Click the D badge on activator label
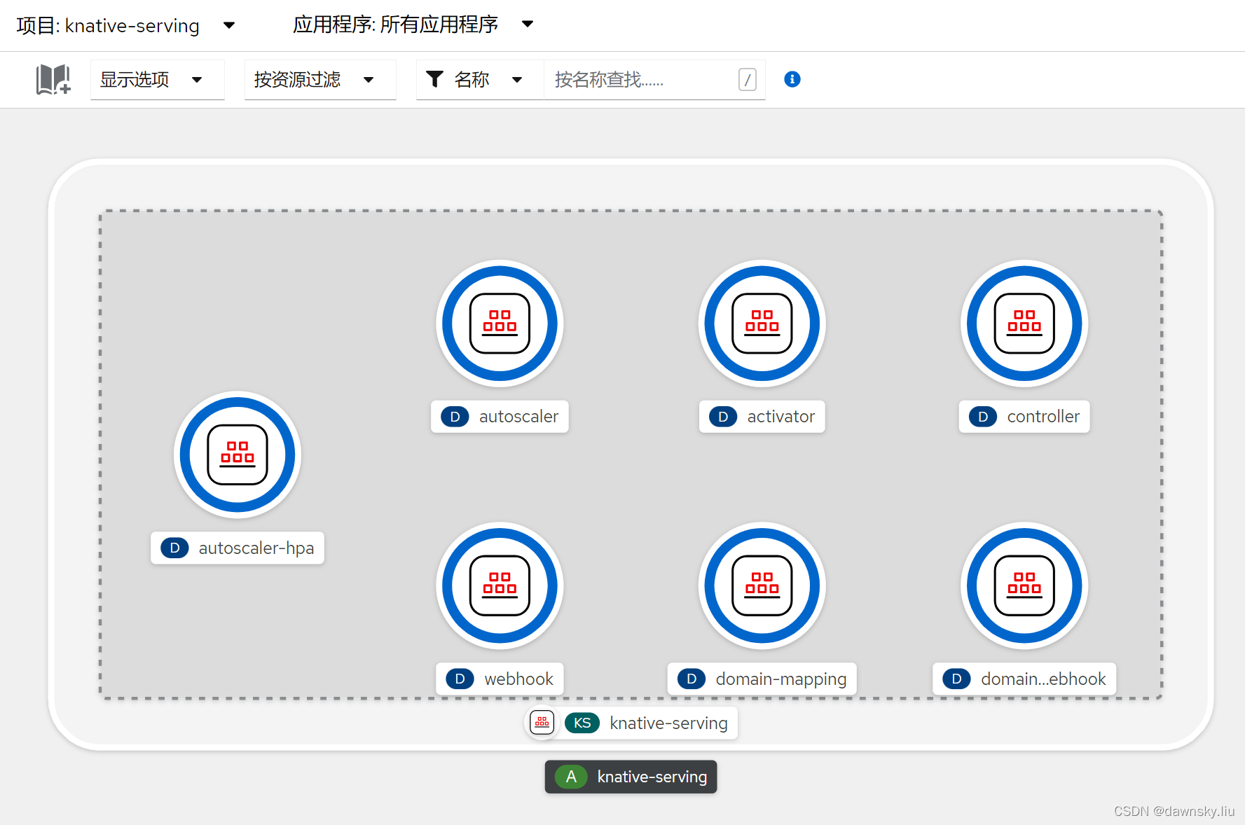 [x=723, y=417]
